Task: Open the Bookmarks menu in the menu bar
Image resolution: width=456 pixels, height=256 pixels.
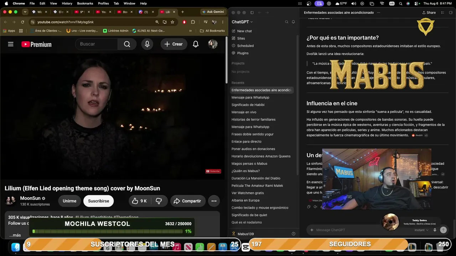Action: pos(85,3)
